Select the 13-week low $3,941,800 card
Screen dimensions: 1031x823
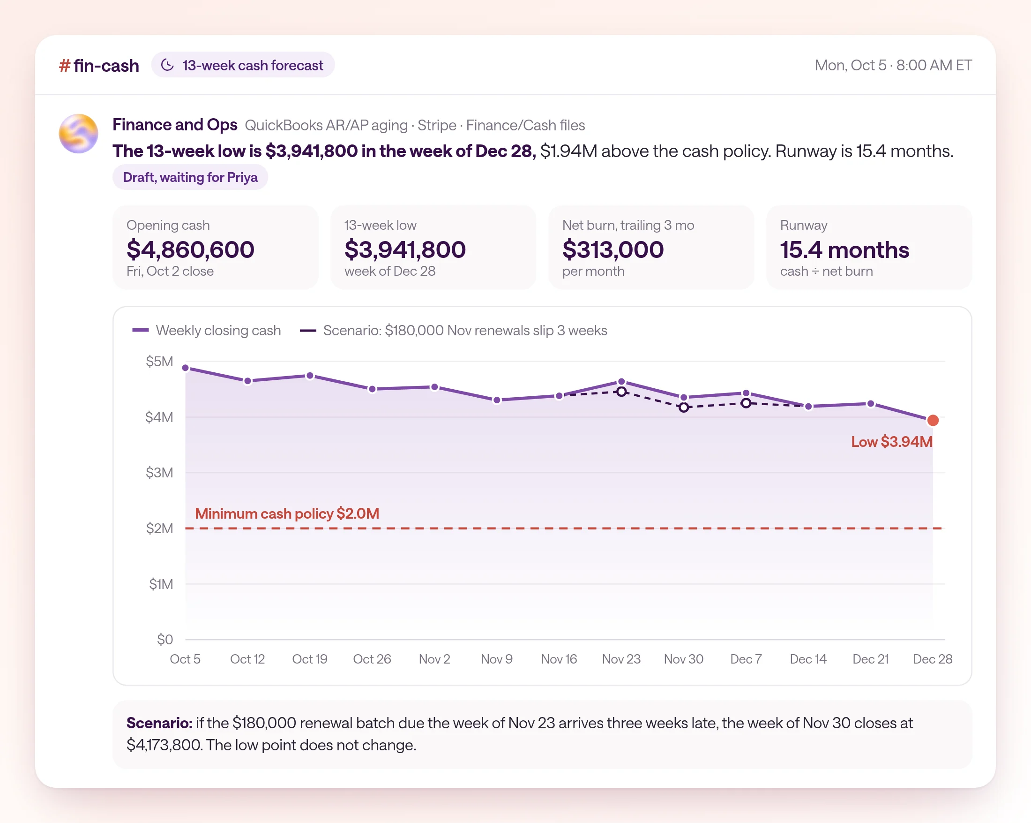(x=433, y=248)
